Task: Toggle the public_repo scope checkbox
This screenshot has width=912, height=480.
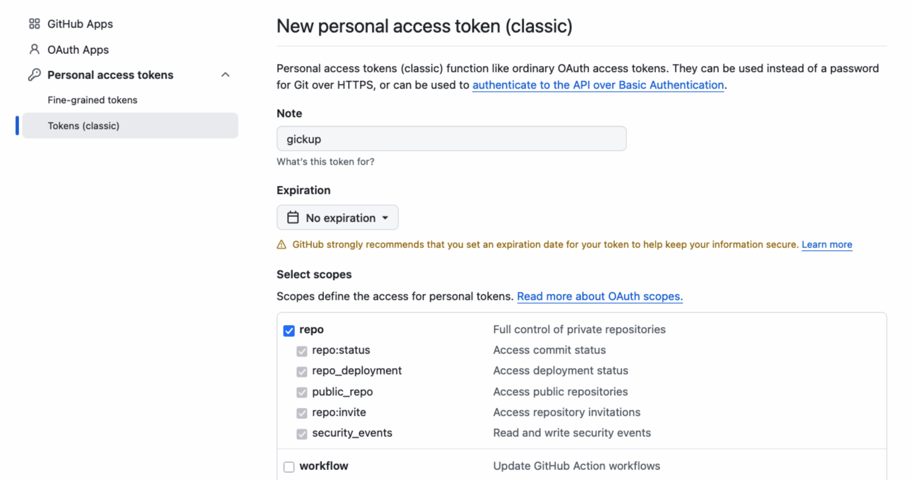Action: point(302,392)
